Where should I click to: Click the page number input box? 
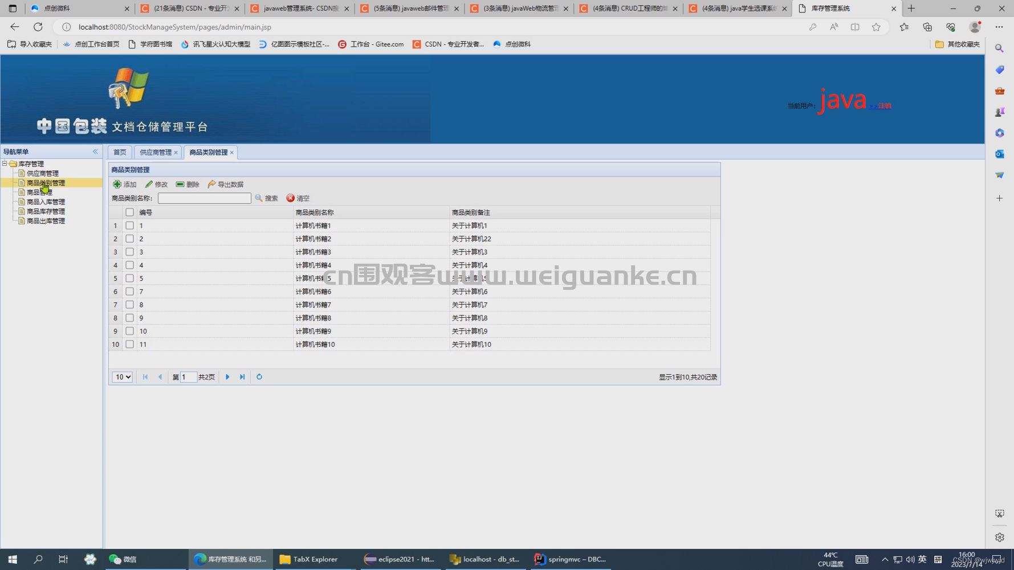[188, 377]
